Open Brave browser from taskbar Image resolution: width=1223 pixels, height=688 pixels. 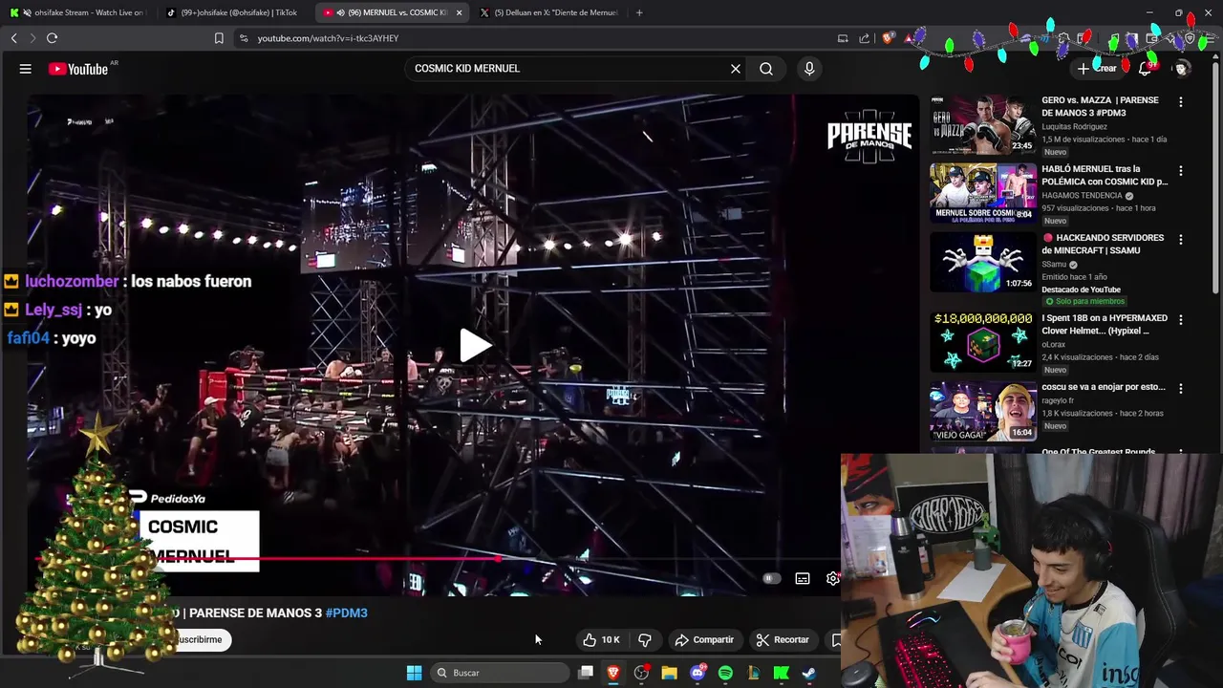coord(613,673)
